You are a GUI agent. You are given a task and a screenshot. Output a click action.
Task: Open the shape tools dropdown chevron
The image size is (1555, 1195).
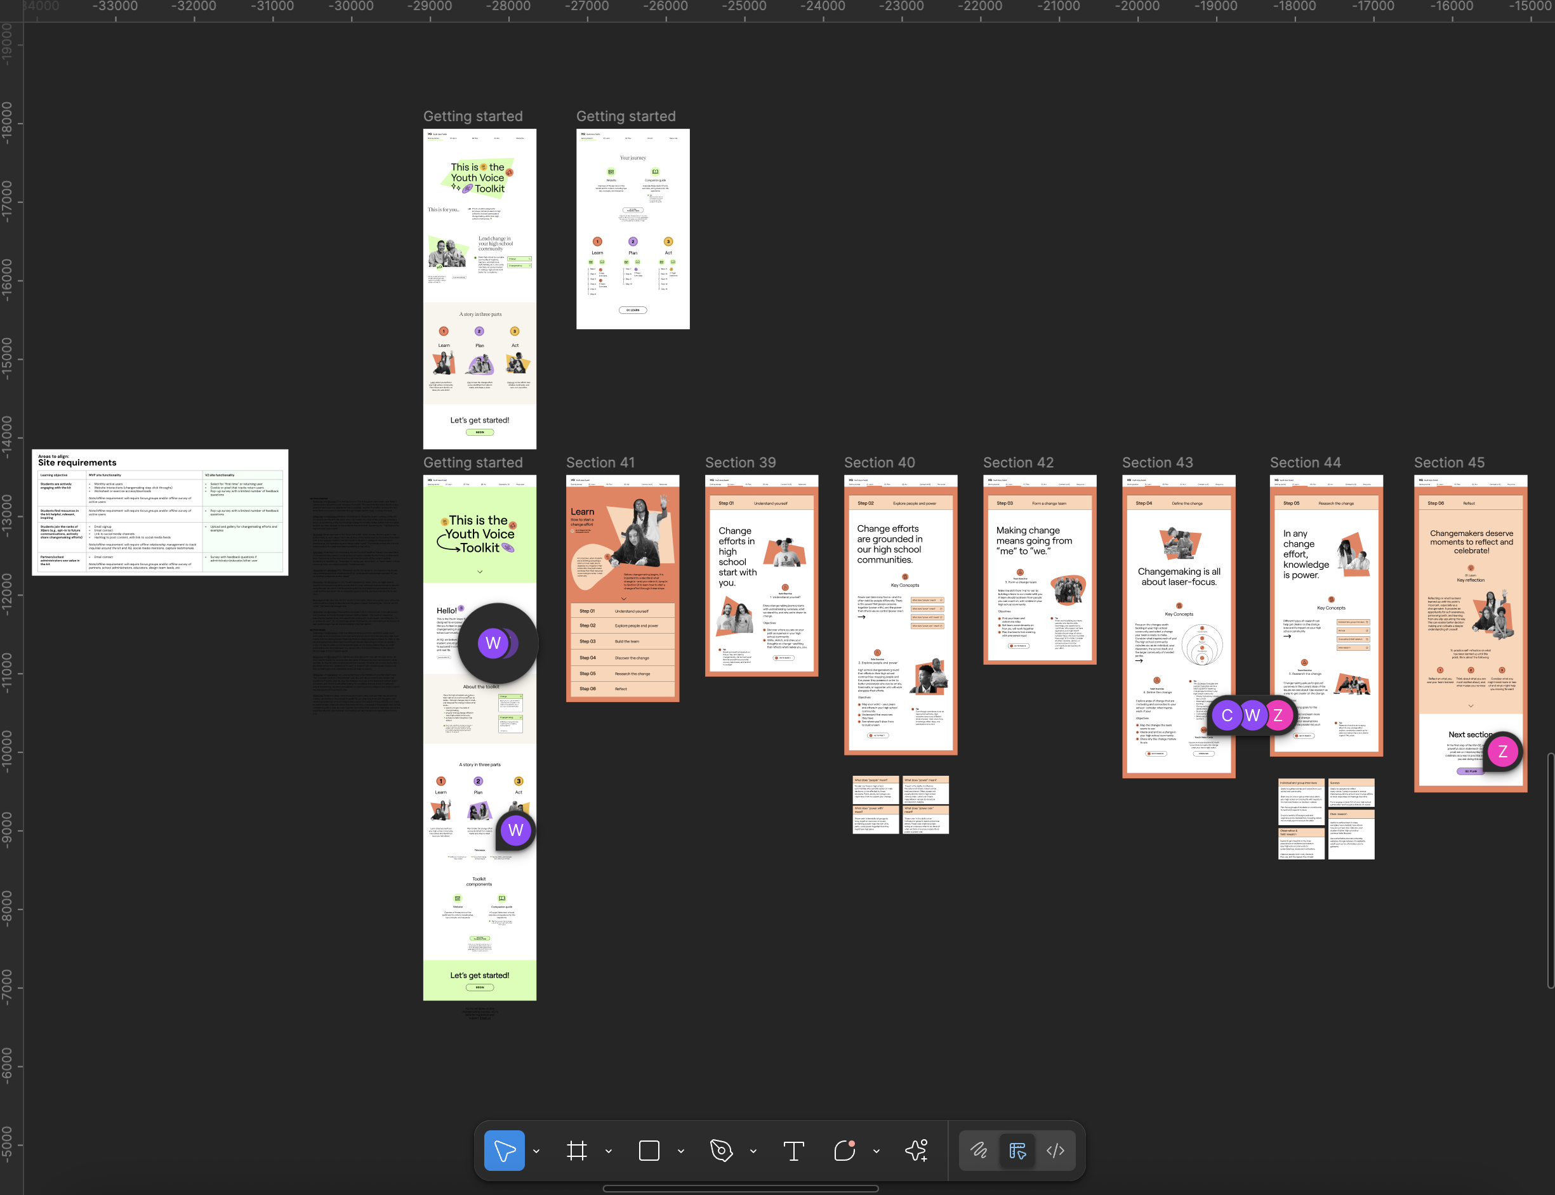pyautogui.click(x=681, y=1151)
